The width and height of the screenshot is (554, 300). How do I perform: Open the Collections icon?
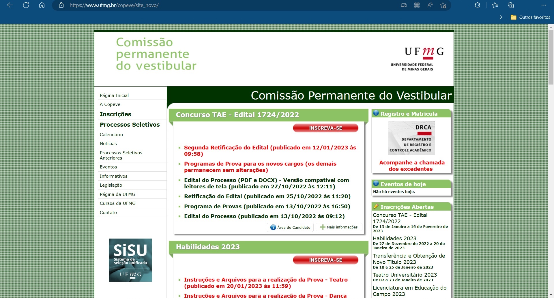tap(511, 5)
